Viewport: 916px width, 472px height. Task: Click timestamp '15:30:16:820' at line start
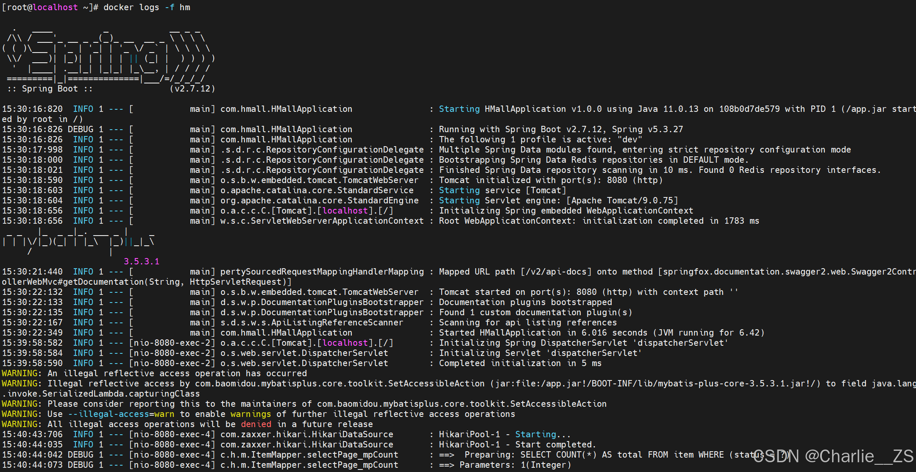tap(32, 109)
